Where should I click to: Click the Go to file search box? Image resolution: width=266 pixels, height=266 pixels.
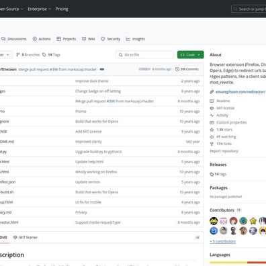[144, 54]
